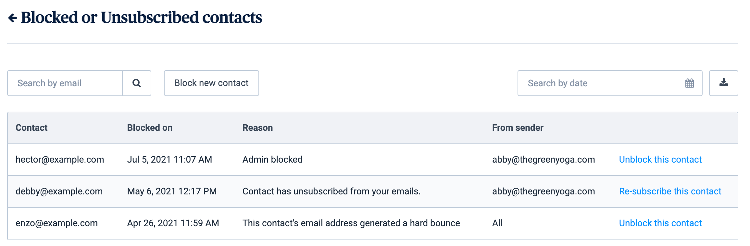Click the magnifying glass search icon
750x246 pixels.
137,83
